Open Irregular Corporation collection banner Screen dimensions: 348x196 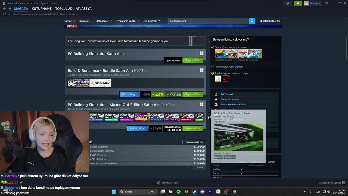pos(135,41)
